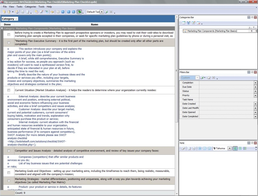Click the eraser Clear Filter icon in Filters Bar
The width and height of the screenshot is (258, 196).
coord(208,78)
